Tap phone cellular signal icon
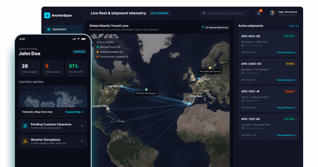 (x=74, y=39)
